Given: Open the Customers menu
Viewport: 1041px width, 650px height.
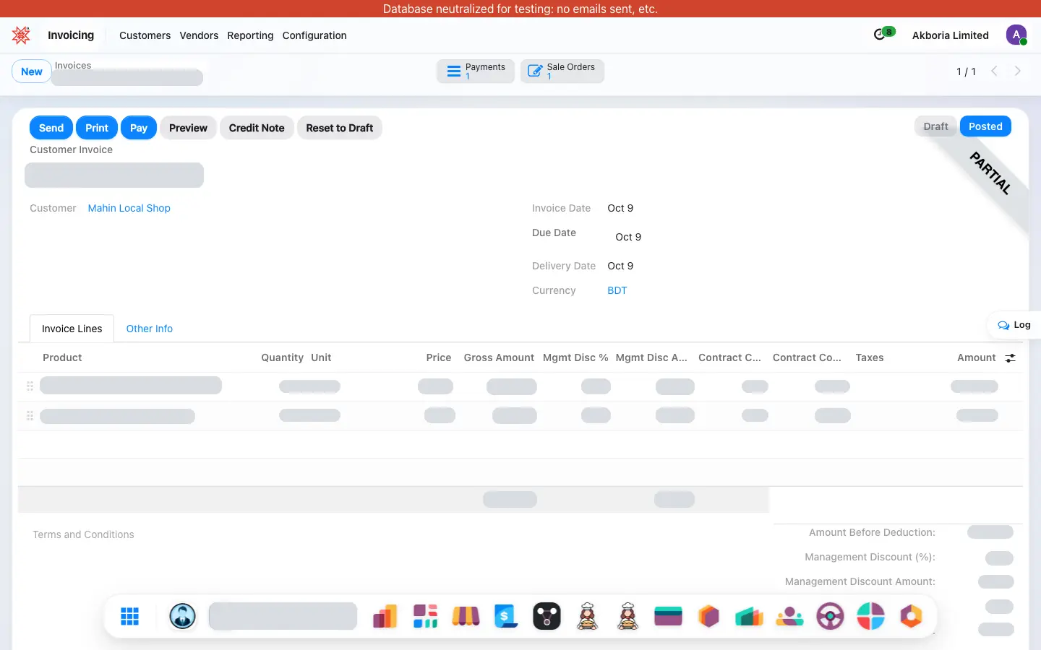Looking at the screenshot, I should tap(145, 35).
